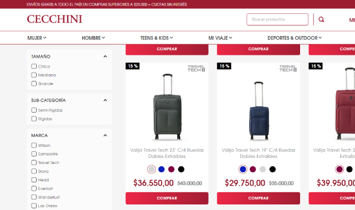Click the 15% badge on gray suitcase
Viewport: 355px width, 210px height.
133,66
